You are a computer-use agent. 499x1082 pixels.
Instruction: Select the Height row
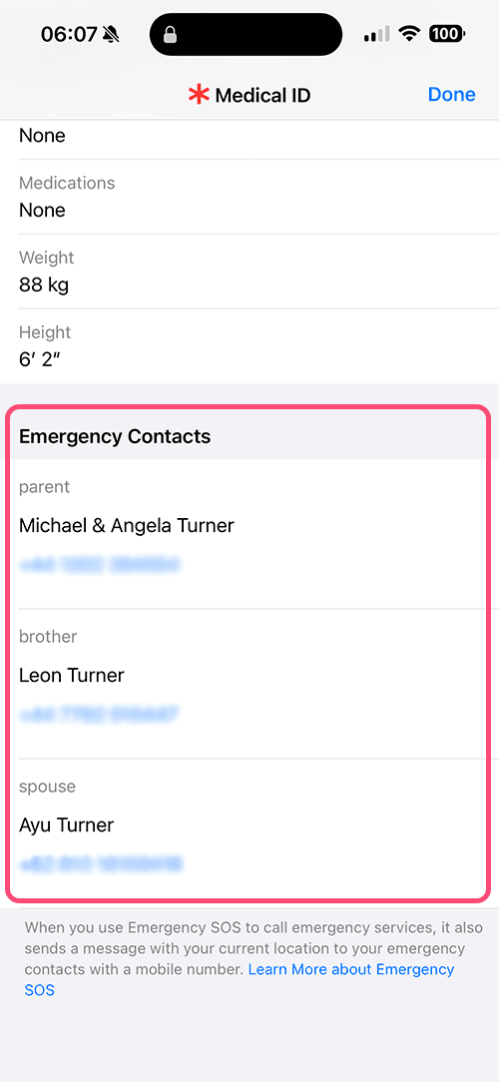tap(249, 345)
